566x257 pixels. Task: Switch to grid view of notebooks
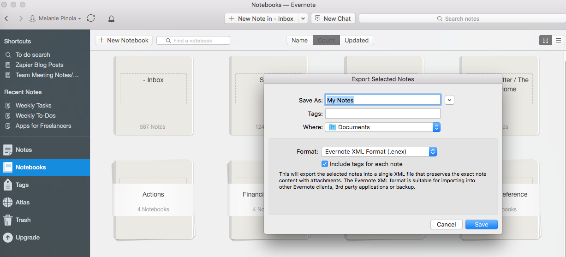pyautogui.click(x=545, y=40)
